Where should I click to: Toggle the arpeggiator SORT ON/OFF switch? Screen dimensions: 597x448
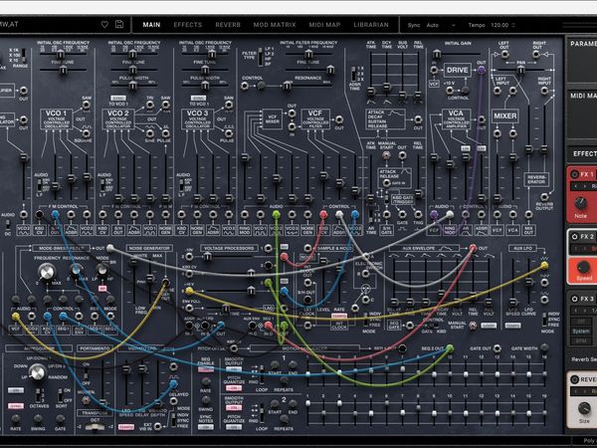pyautogui.click(x=60, y=395)
